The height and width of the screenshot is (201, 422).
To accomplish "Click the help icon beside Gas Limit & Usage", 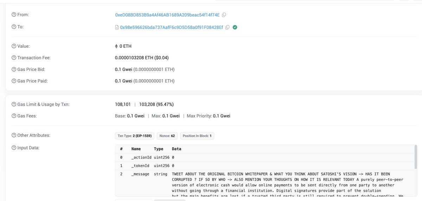I will tap(14, 104).
